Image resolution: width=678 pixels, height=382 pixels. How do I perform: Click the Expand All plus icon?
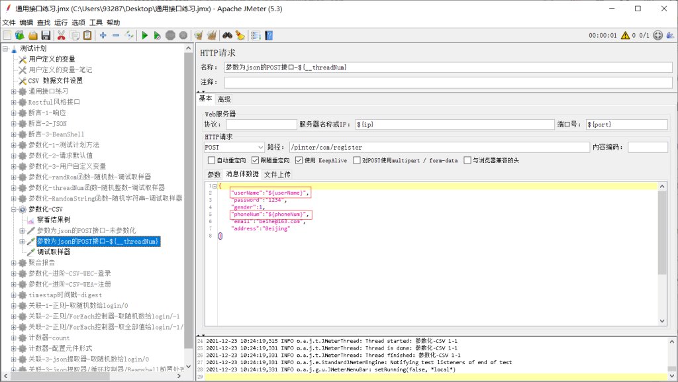tap(103, 36)
